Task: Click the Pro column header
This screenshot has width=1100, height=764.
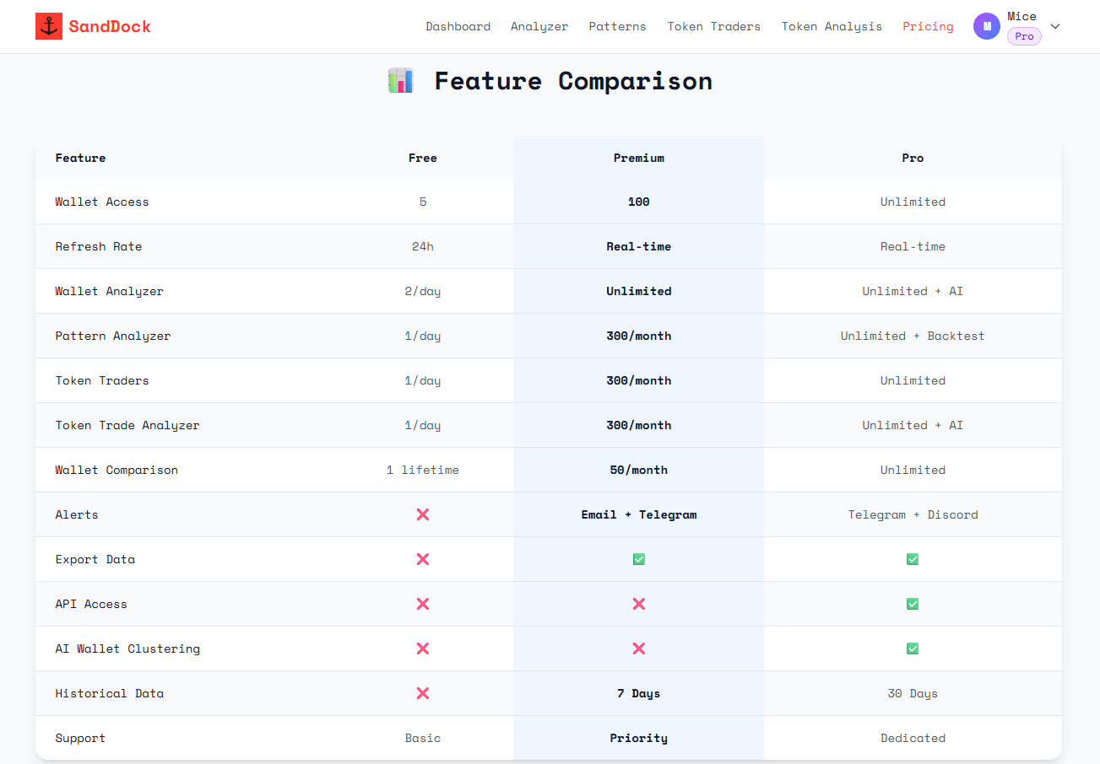Action: pyautogui.click(x=913, y=158)
